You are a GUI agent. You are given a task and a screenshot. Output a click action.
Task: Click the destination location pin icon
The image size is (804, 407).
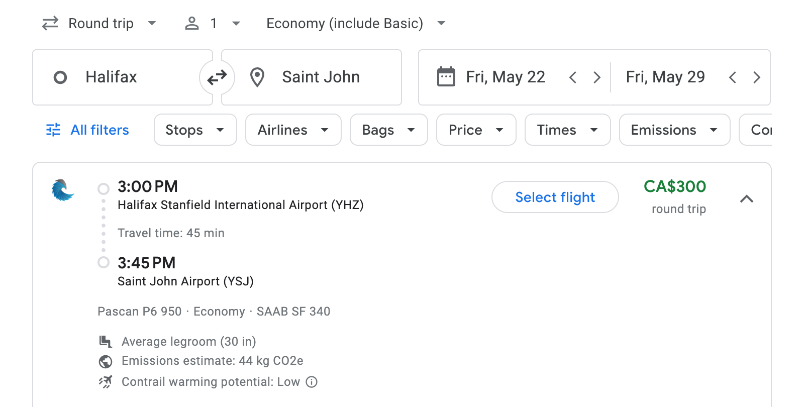coord(257,77)
